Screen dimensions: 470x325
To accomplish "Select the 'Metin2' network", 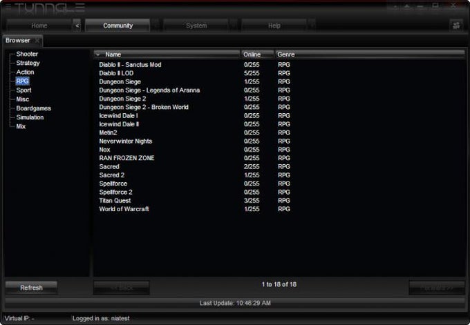I will click(279, 132).
